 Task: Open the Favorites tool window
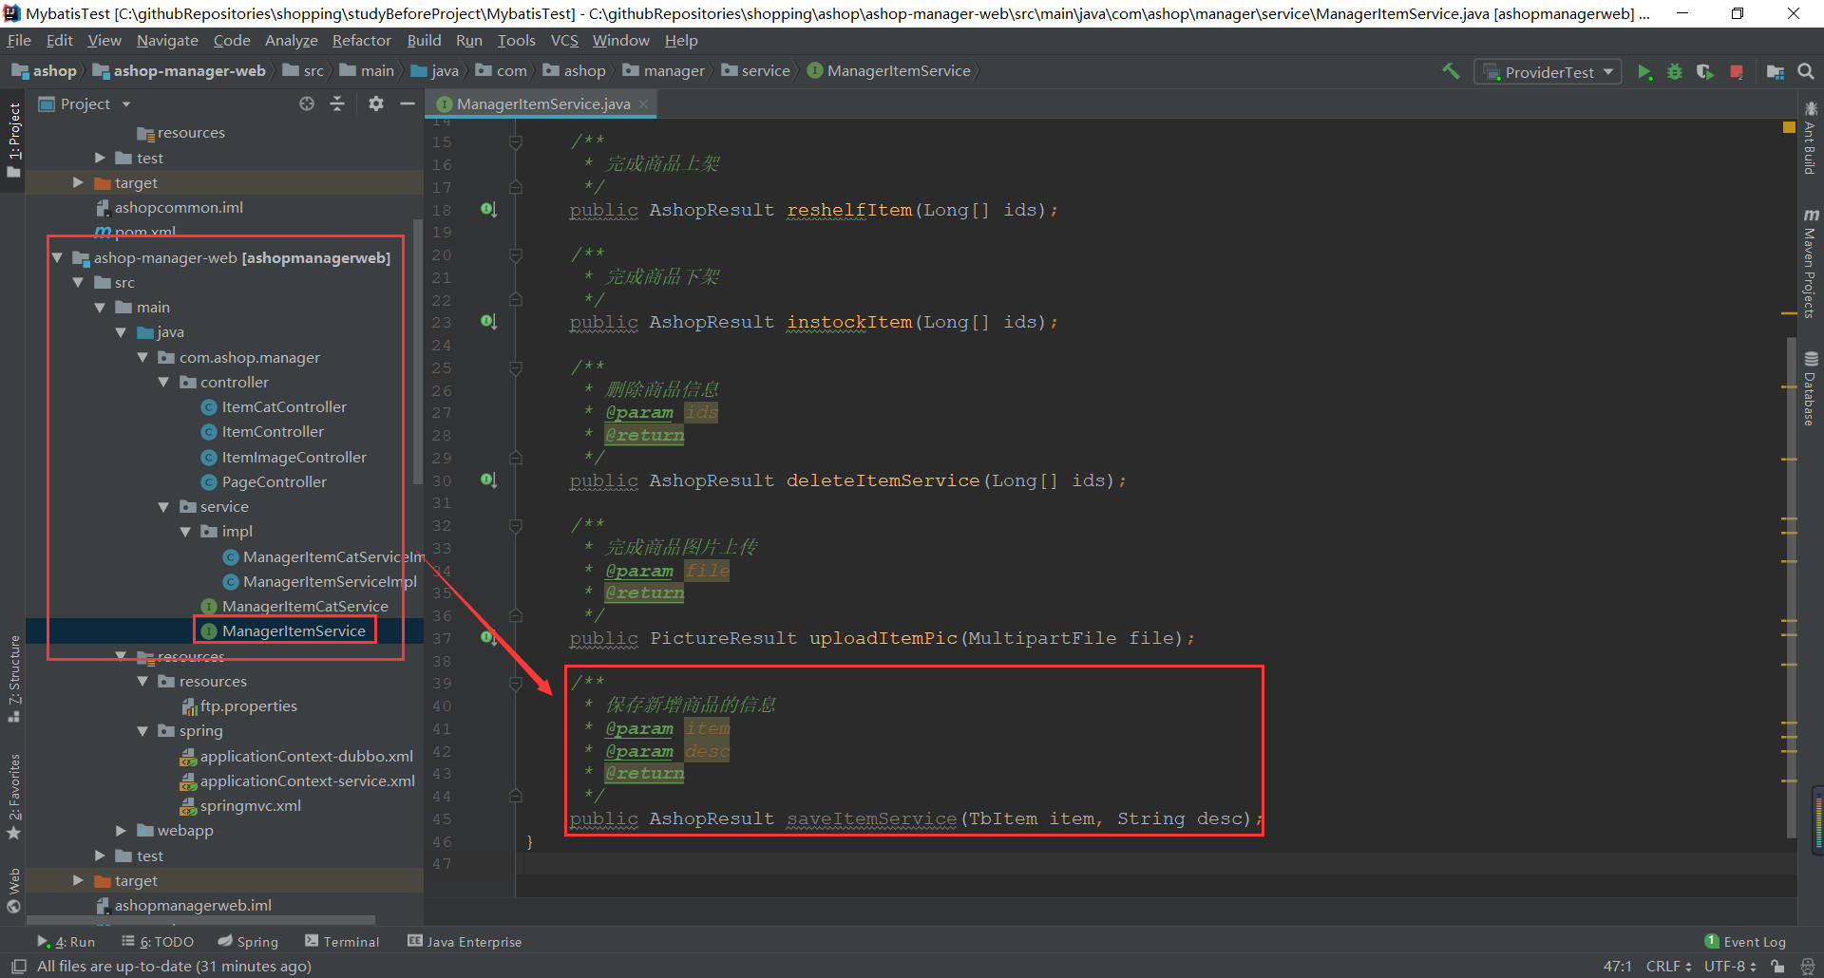point(13,796)
